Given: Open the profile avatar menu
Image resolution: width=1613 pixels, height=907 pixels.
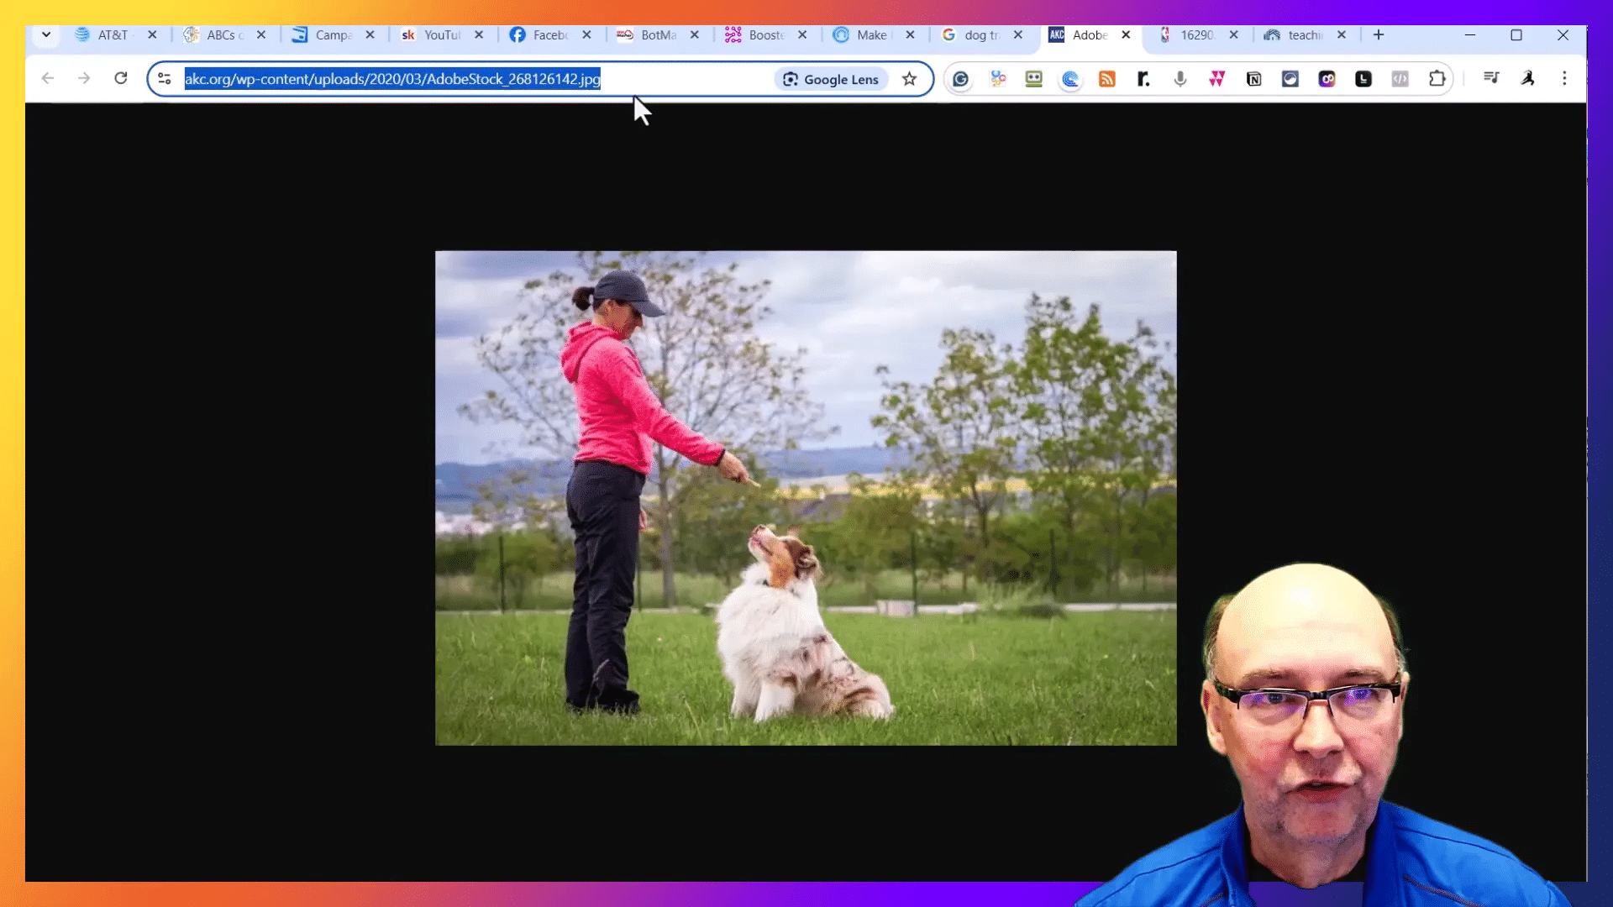Looking at the screenshot, I should coord(1528,78).
